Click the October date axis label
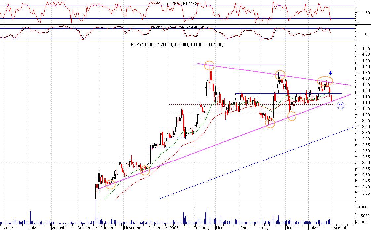The image size is (371, 230). tap(106, 228)
